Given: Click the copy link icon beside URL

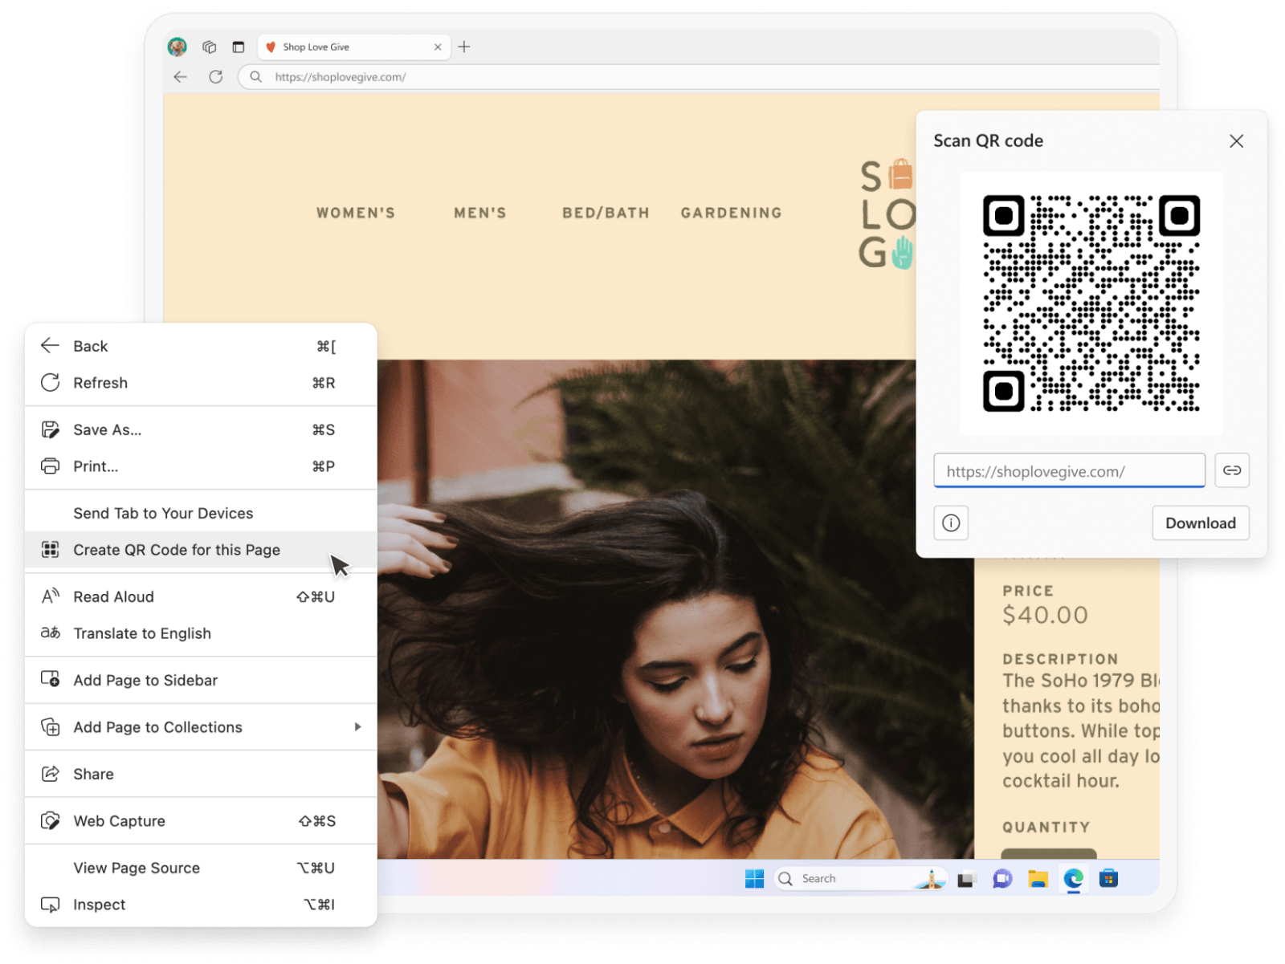Looking at the screenshot, I should click(1232, 470).
